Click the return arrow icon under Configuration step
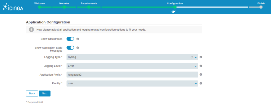The width and height of the screenshot is (271, 111). click(x=173, y=12)
